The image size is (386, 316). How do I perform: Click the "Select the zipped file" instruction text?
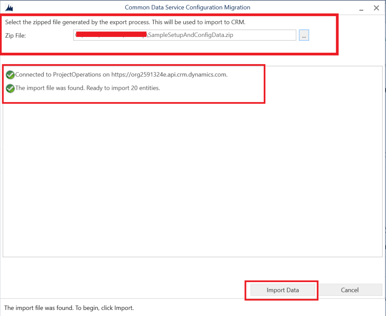[125, 22]
